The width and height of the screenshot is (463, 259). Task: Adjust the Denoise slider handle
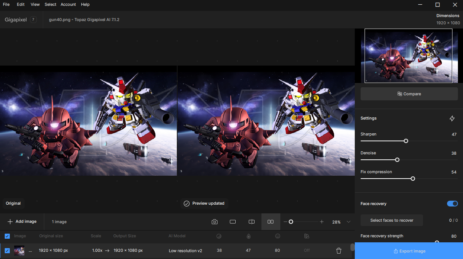pyautogui.click(x=397, y=160)
